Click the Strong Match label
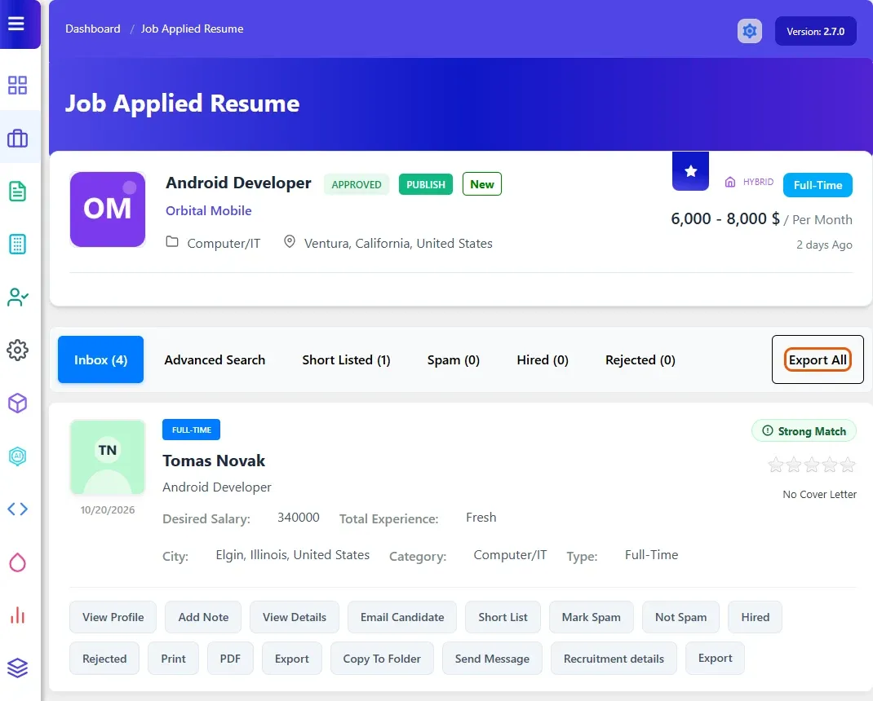Image resolution: width=873 pixels, height=701 pixels. tap(812, 431)
